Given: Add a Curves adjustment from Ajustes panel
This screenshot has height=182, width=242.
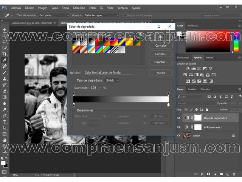Looking at the screenshot, I should point(199,68).
